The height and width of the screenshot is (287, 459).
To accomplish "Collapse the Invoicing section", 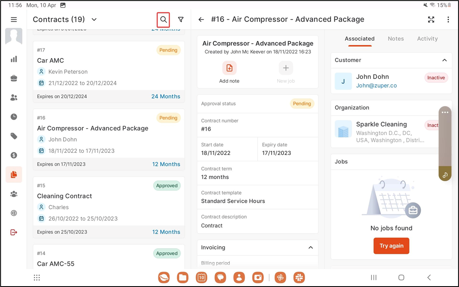I will (x=310, y=248).
